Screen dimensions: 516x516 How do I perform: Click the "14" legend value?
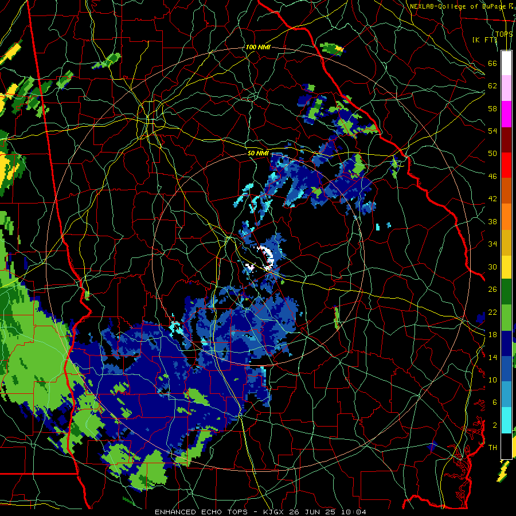pyautogui.click(x=492, y=357)
